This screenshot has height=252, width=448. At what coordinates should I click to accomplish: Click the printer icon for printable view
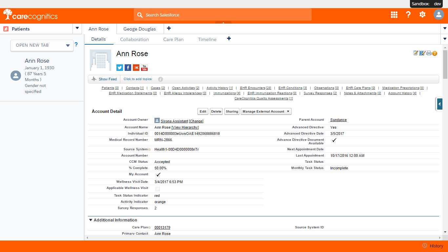(x=429, y=53)
